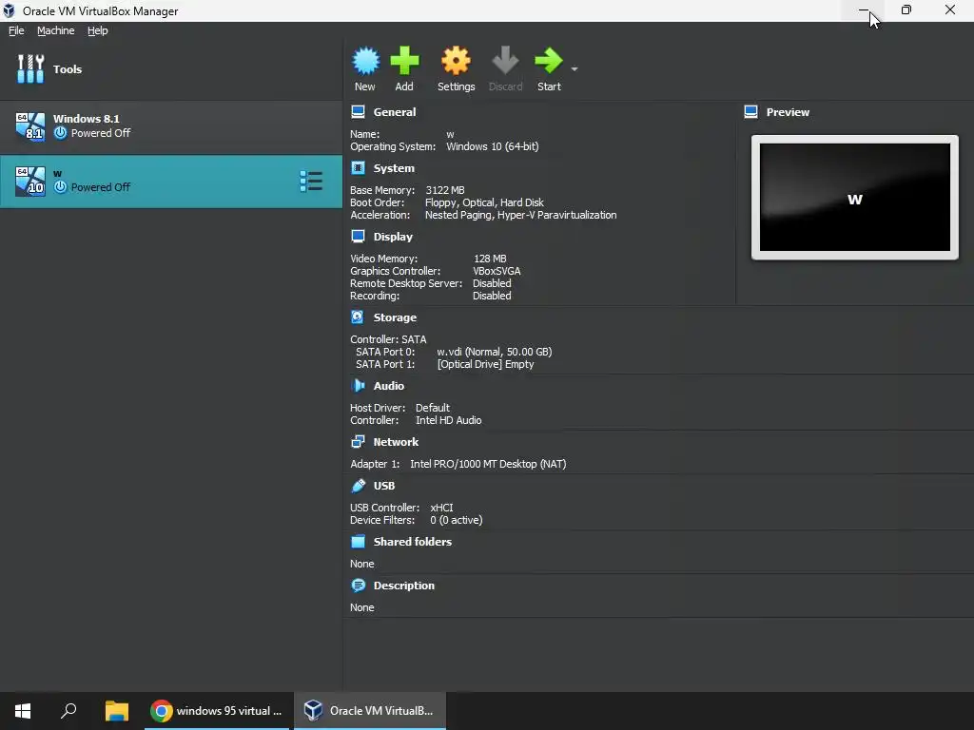Click the Shared folders icon

pos(358,541)
